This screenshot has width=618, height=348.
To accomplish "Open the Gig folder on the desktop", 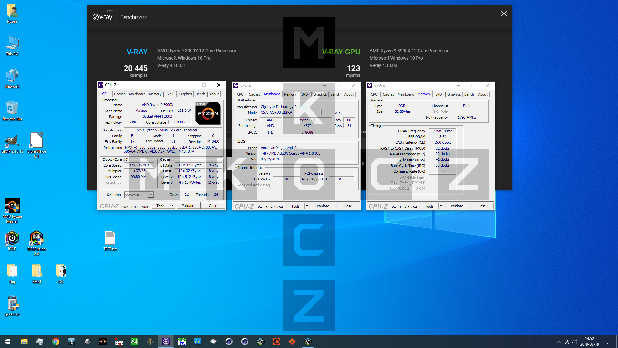I will (x=12, y=274).
